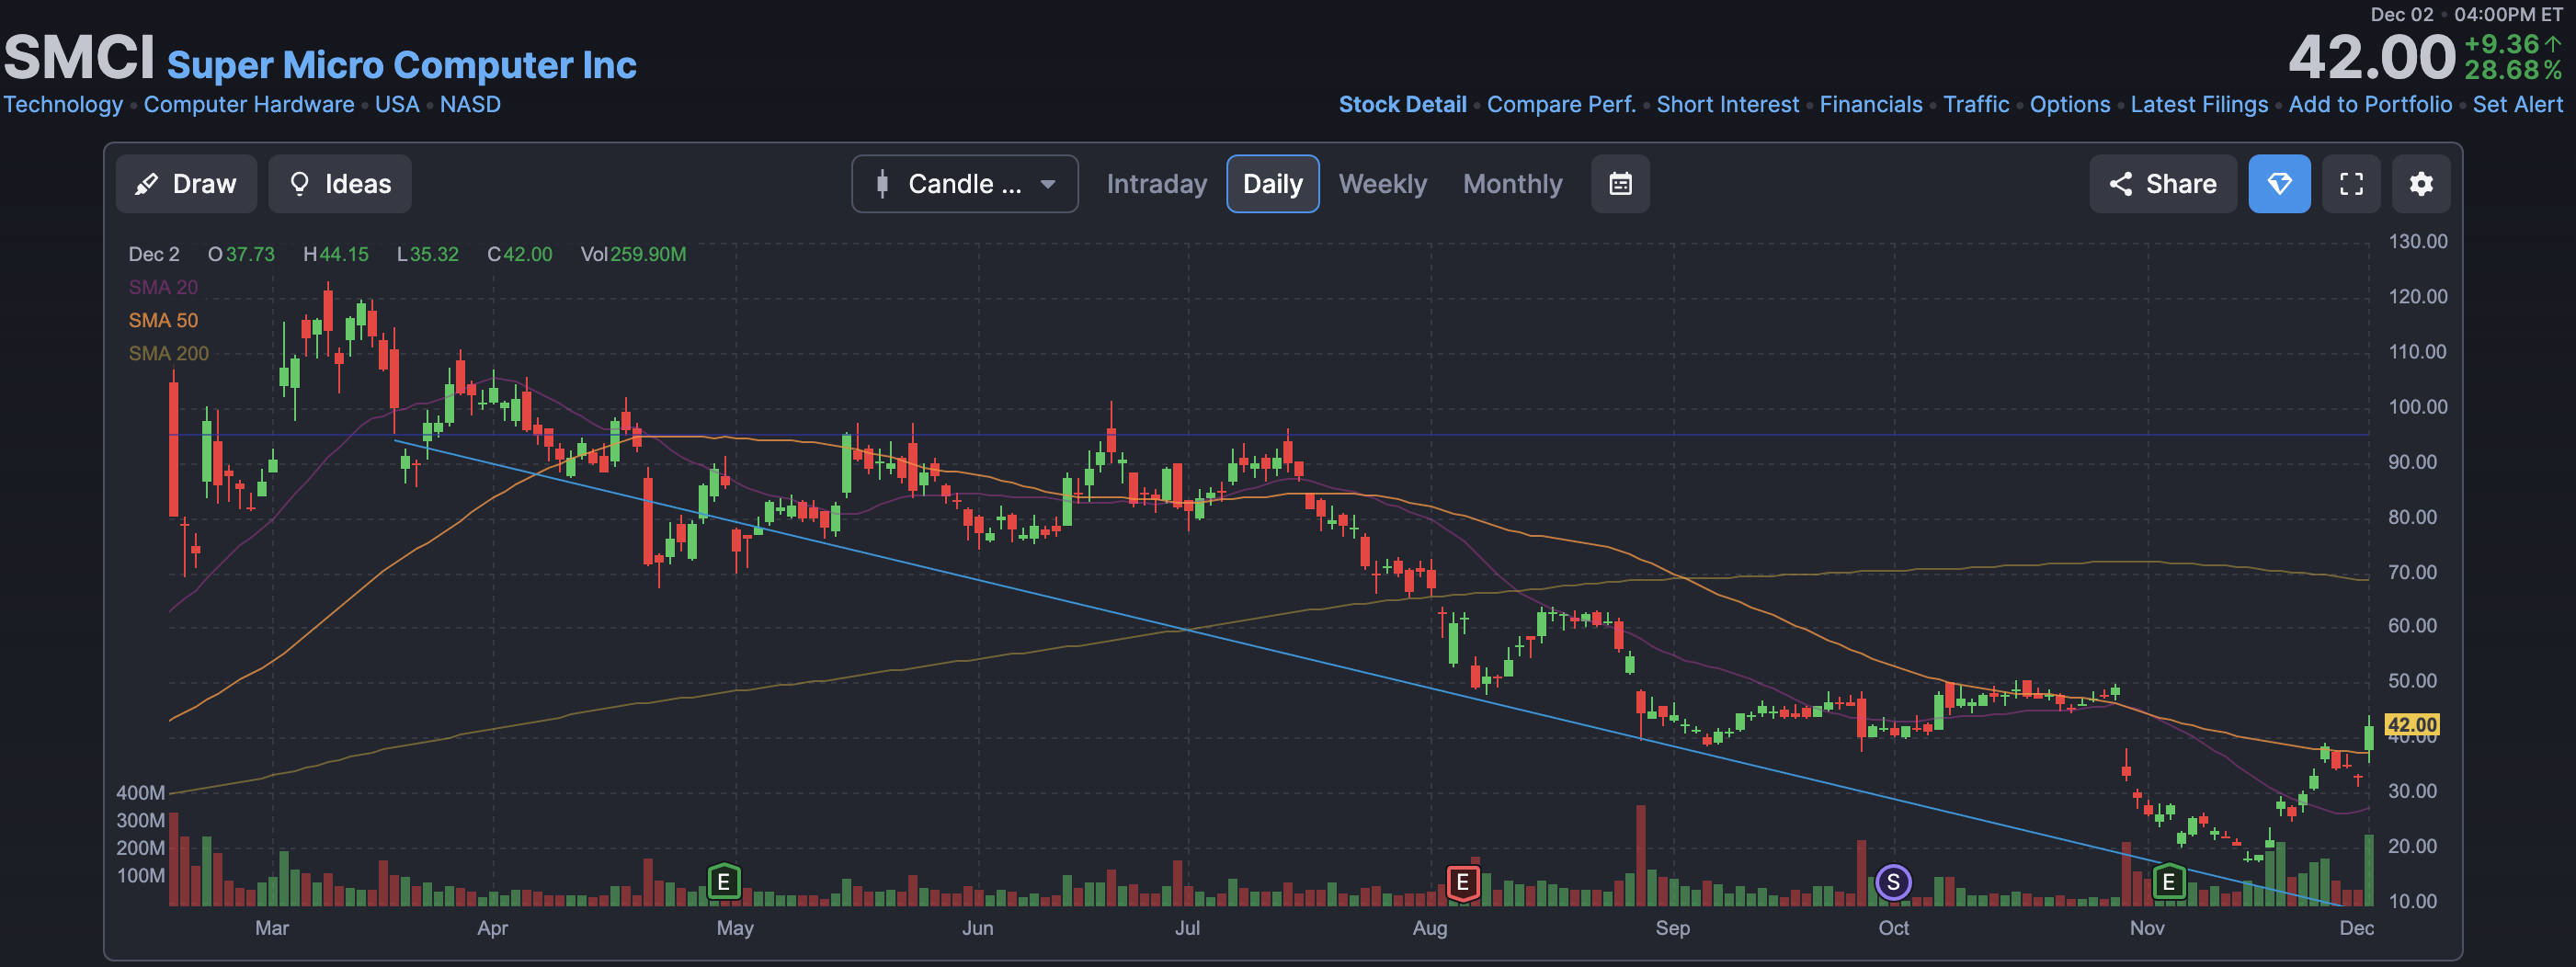Click the SMA 20 indicator label
The width and height of the screenshot is (2576, 967).
tap(163, 287)
